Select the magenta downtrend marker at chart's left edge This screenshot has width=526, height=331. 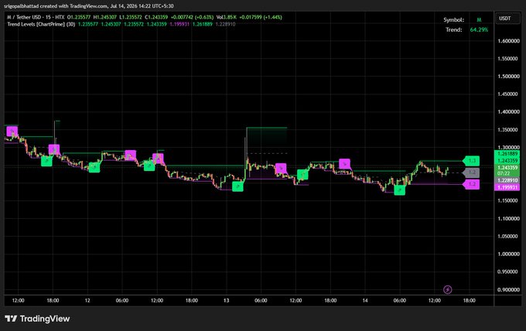click(12, 131)
